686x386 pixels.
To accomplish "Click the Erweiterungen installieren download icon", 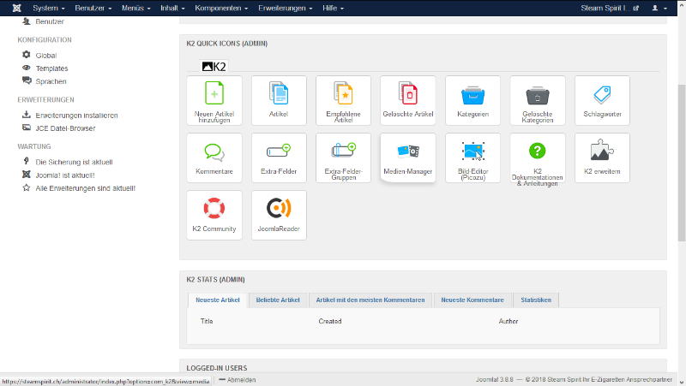I will coord(27,115).
